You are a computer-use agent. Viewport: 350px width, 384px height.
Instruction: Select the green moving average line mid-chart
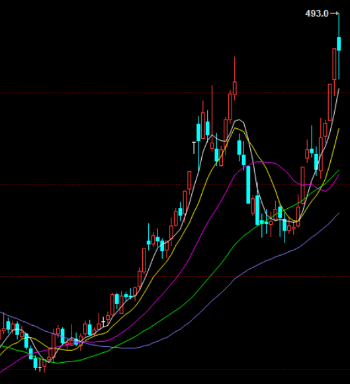click(213, 272)
